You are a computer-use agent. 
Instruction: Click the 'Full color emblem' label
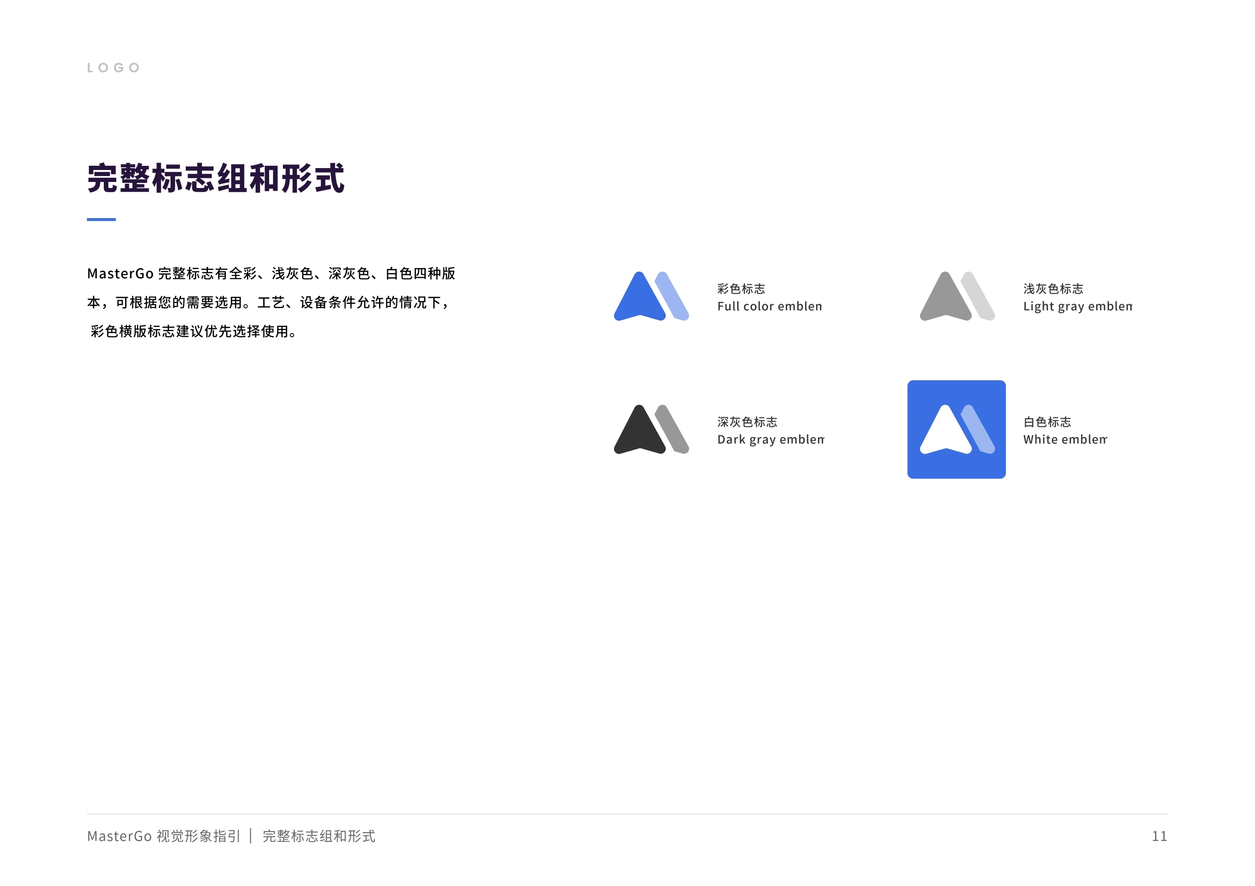pyautogui.click(x=769, y=306)
